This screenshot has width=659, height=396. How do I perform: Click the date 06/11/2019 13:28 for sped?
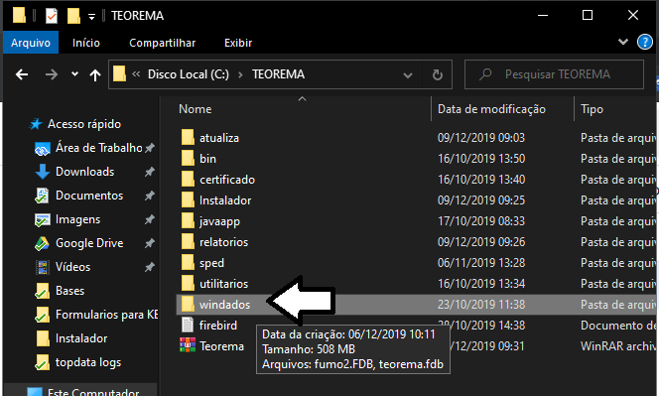[x=480, y=263]
